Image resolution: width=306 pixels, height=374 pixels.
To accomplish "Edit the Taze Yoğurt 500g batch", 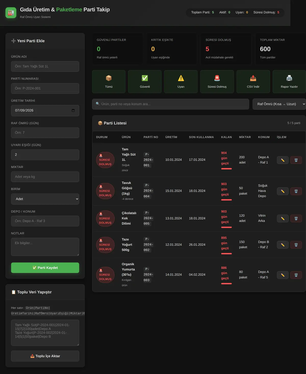I will coord(283,245).
